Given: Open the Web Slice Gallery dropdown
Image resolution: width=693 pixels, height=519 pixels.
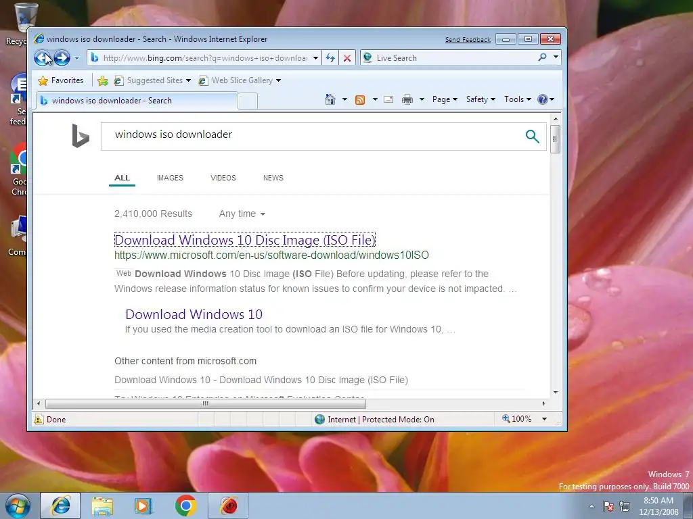Looking at the screenshot, I should coord(240,80).
